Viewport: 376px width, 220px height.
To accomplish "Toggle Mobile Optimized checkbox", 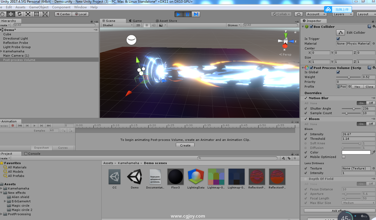I will click(x=344, y=157).
